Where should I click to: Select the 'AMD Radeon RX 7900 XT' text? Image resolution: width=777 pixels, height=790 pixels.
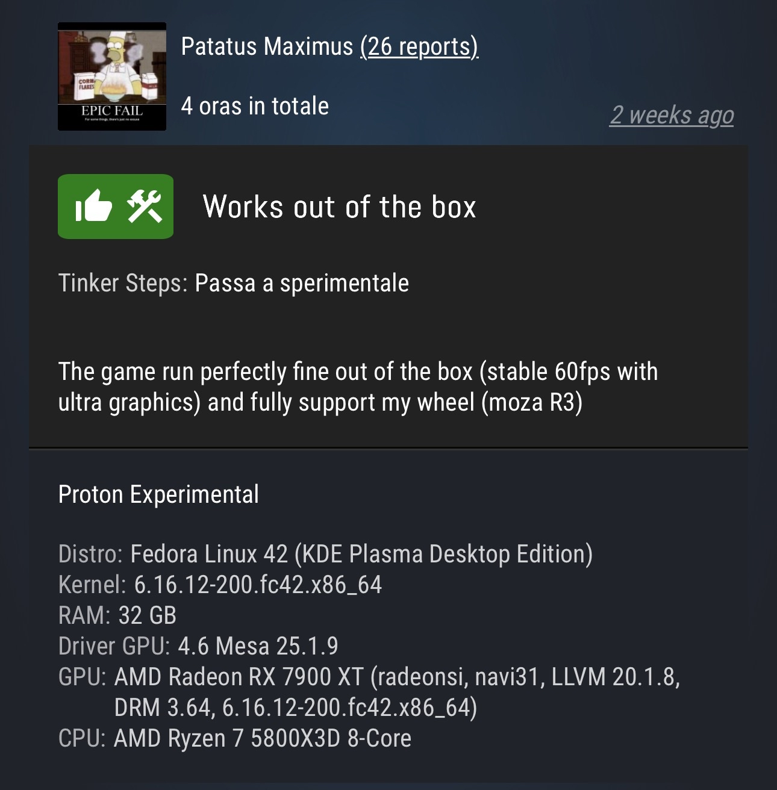(239, 677)
